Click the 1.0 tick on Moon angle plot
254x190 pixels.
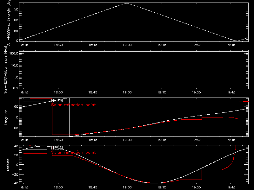coord(16,77)
